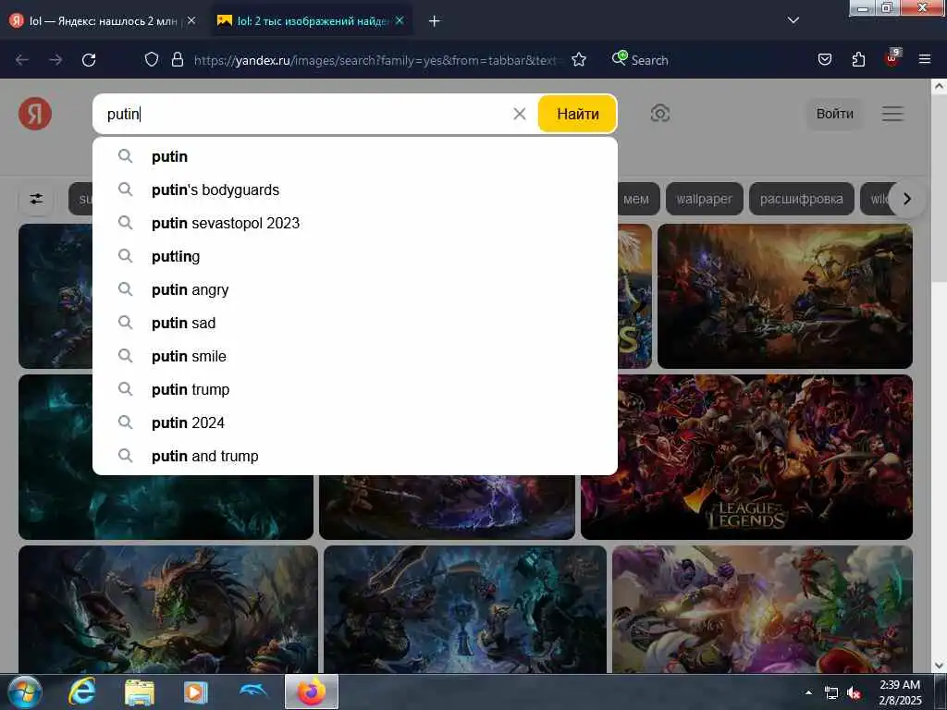Open a new browser tab
947x710 pixels.
pos(434,21)
